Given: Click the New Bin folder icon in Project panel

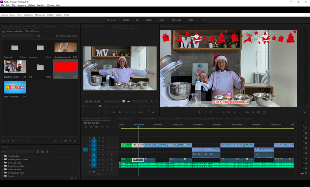Looking at the screenshot, I should [66, 141].
